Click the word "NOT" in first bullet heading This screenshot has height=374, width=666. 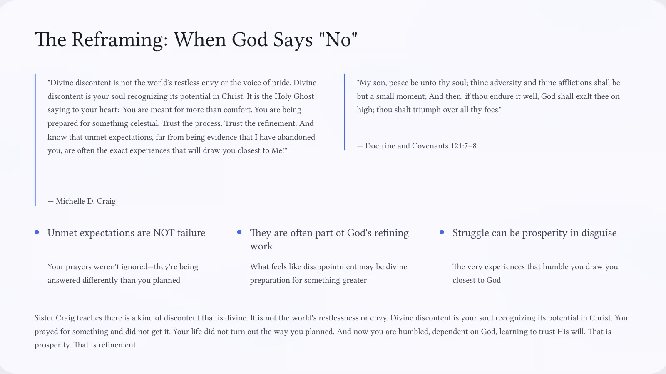pos(164,233)
